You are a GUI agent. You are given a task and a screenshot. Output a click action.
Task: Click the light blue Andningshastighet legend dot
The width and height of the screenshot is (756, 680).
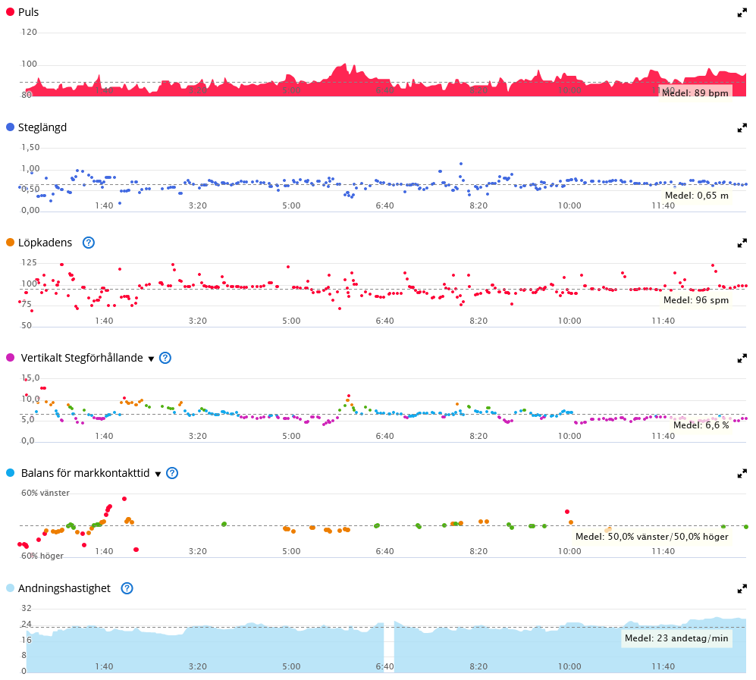pos(10,588)
